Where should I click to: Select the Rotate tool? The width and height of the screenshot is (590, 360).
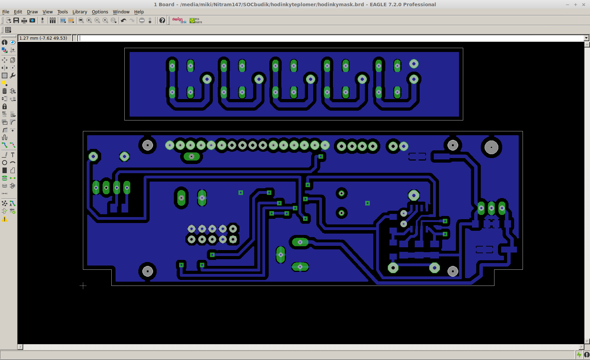point(13,68)
